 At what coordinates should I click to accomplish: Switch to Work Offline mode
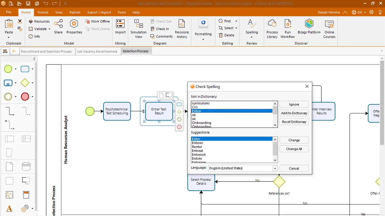click(x=98, y=21)
